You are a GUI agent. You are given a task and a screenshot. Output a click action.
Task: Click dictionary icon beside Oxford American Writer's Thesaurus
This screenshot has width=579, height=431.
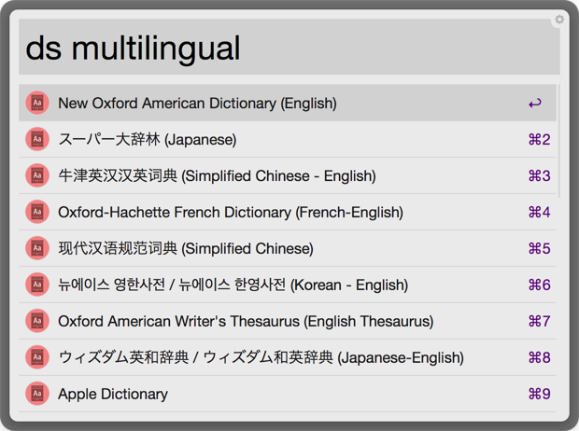click(37, 321)
